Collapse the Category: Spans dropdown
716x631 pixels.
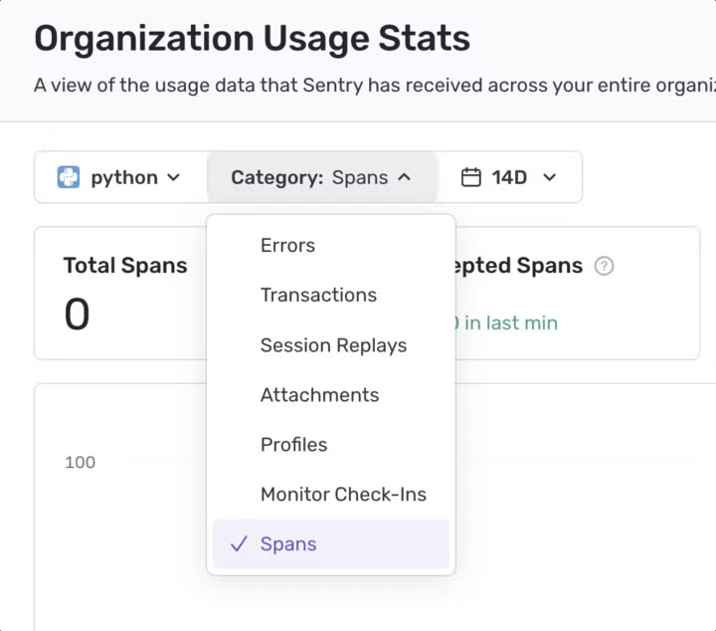[x=320, y=177]
